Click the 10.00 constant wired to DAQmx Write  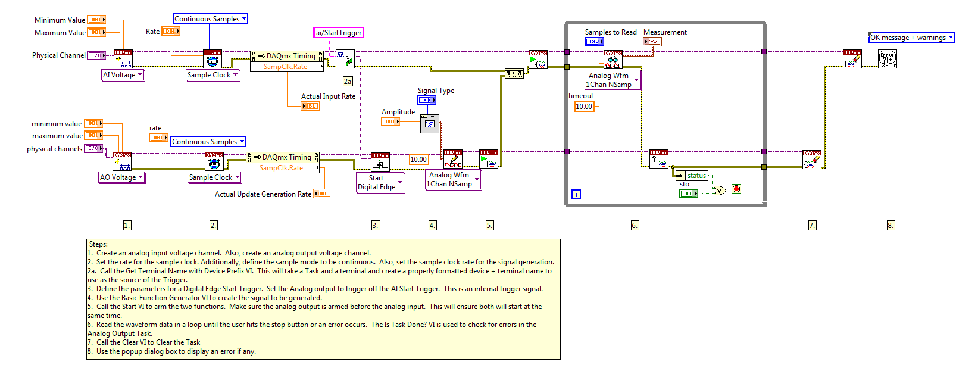pyautogui.click(x=418, y=160)
